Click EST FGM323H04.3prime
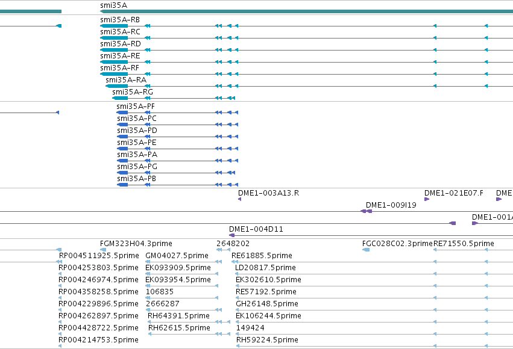513x349 pixels. click(136, 244)
